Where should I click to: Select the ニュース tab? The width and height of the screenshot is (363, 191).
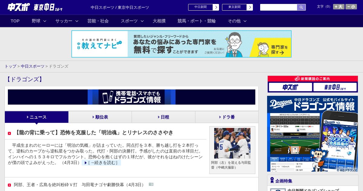(37, 117)
